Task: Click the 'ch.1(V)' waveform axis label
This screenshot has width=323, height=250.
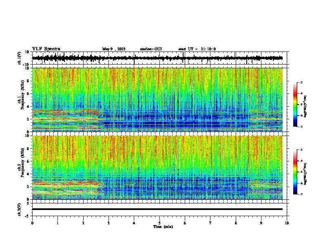Action: click(20, 58)
